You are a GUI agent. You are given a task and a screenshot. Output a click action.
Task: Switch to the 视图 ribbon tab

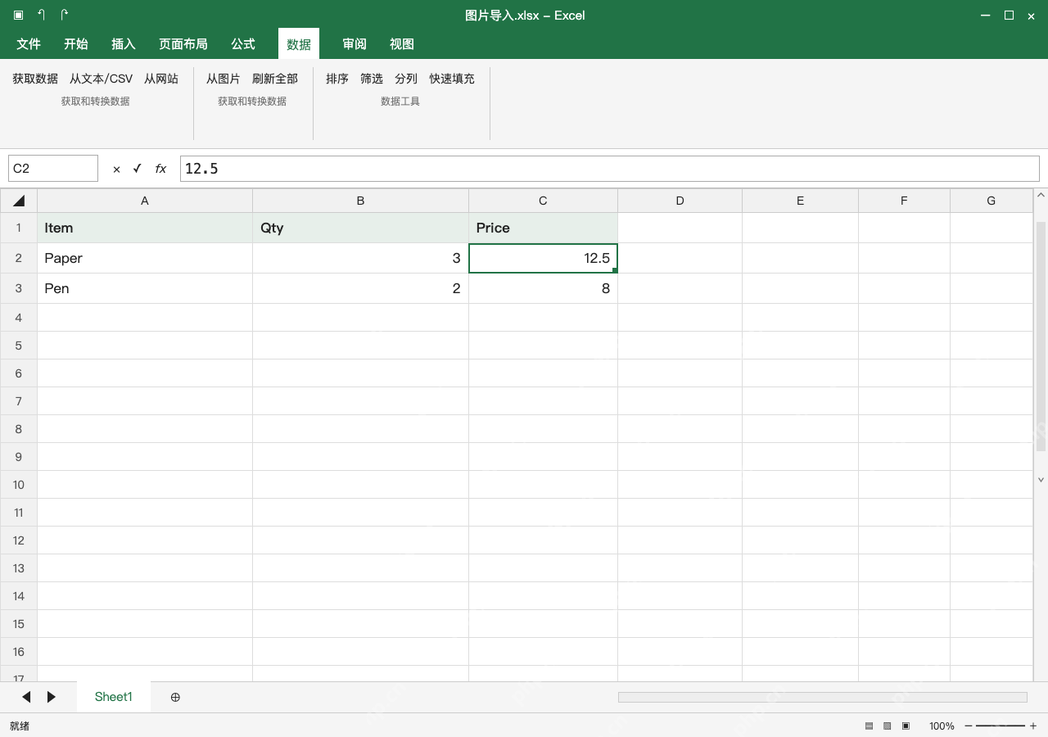pos(402,44)
